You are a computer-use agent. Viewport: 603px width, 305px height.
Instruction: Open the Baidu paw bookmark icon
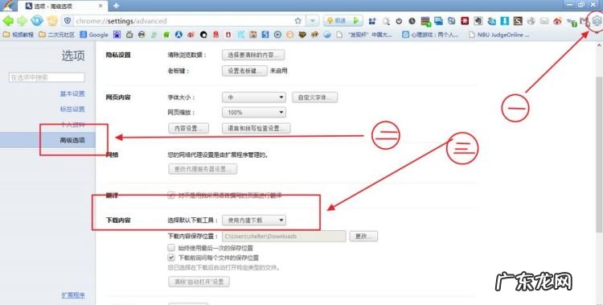[x=117, y=35]
